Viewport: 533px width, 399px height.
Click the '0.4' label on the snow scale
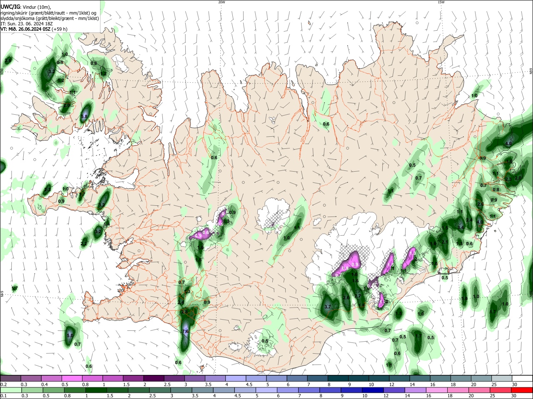tap(45, 384)
